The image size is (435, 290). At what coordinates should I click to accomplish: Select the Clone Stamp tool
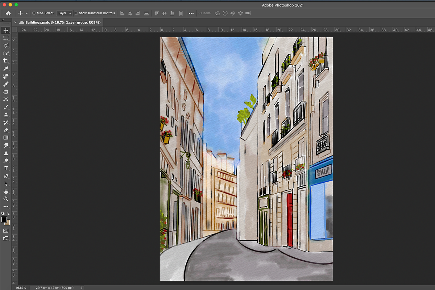coord(6,115)
